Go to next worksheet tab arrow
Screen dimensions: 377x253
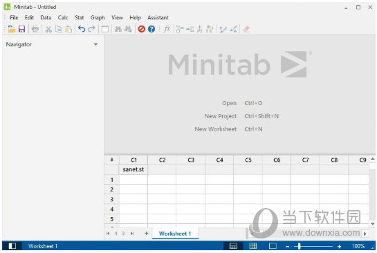[x=124, y=233]
